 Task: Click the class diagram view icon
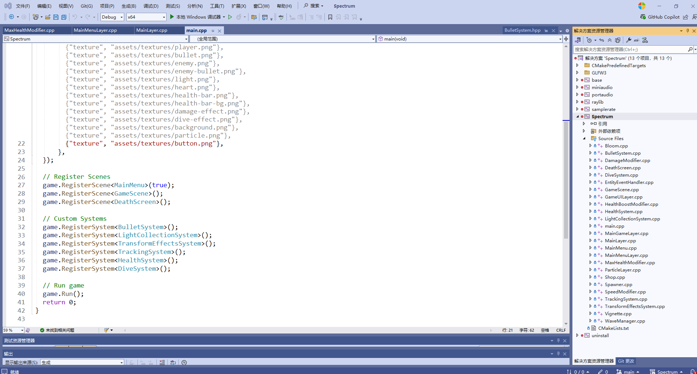[x=645, y=40]
